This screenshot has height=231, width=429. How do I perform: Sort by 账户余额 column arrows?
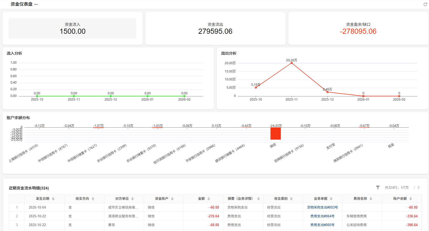pos(411,199)
